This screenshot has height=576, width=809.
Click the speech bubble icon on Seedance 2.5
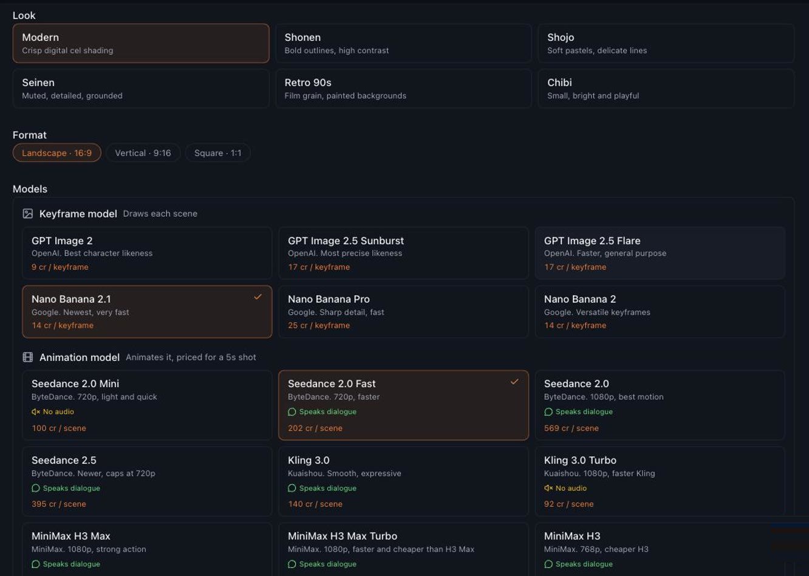(36, 489)
